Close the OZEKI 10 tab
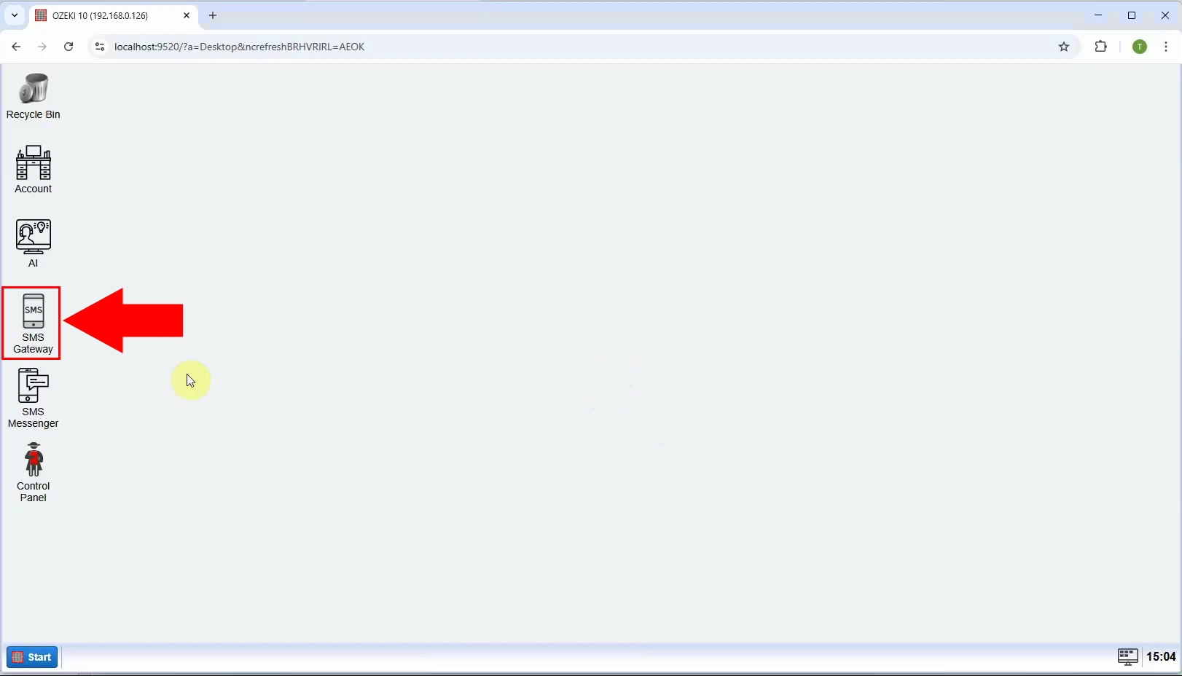Screen dimensions: 1182x676 [187, 15]
